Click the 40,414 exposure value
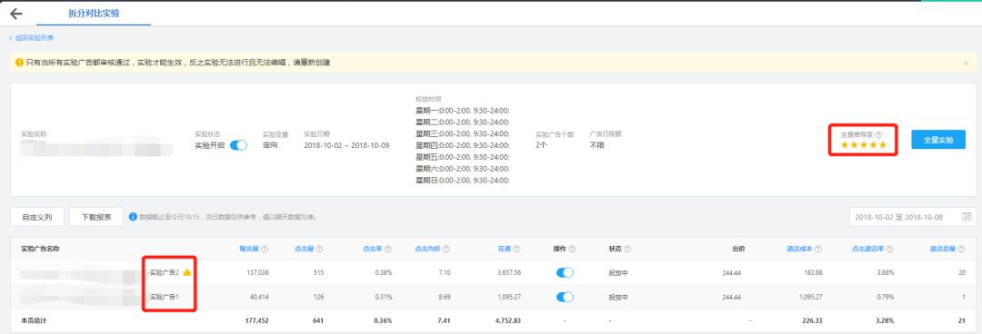Screen dimensions: 982x334 pyautogui.click(x=258, y=297)
